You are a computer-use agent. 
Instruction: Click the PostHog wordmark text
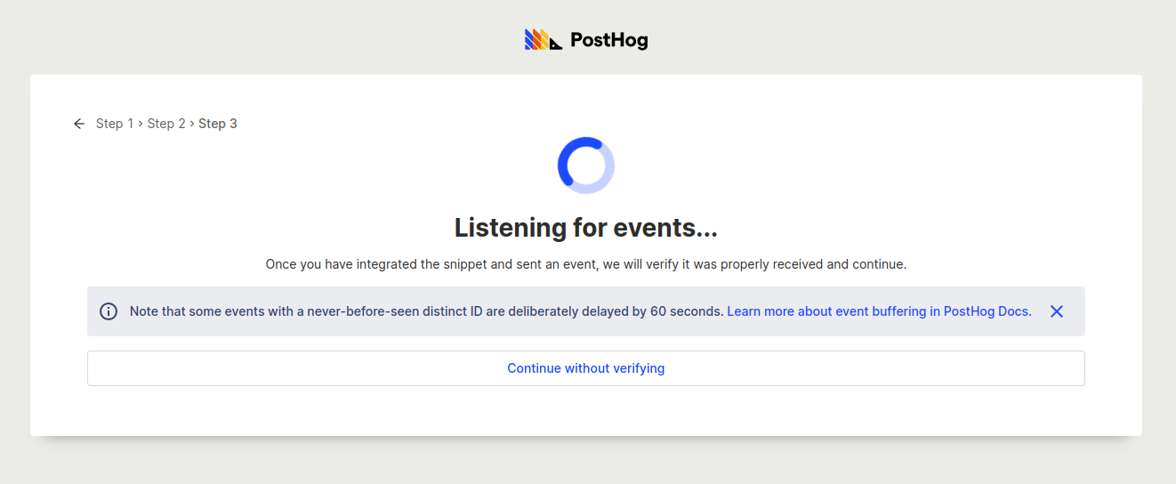[x=608, y=40]
